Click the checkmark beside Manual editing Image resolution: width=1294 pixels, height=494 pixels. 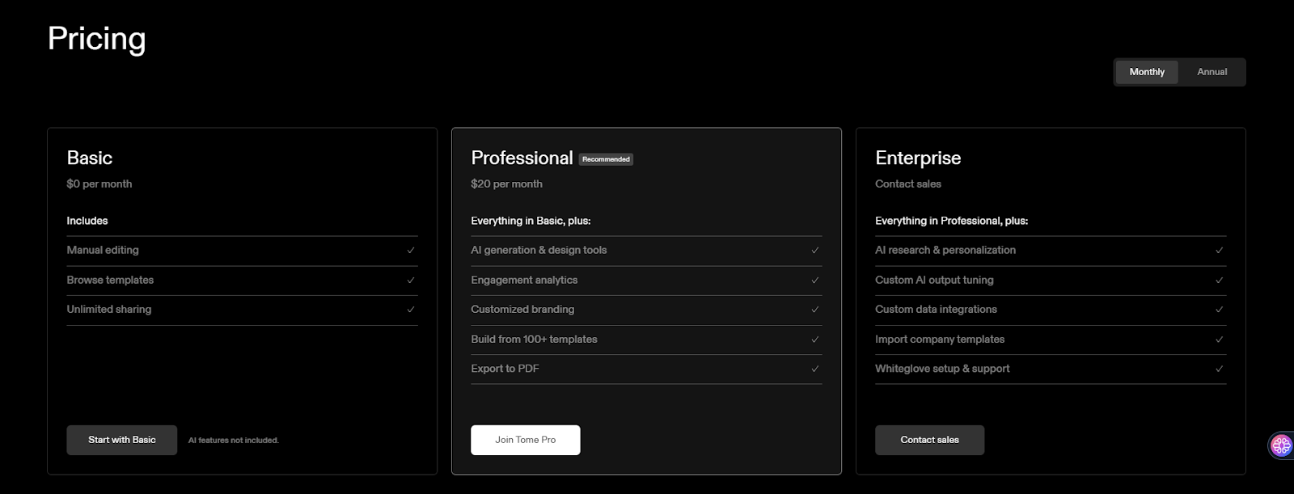tap(411, 251)
